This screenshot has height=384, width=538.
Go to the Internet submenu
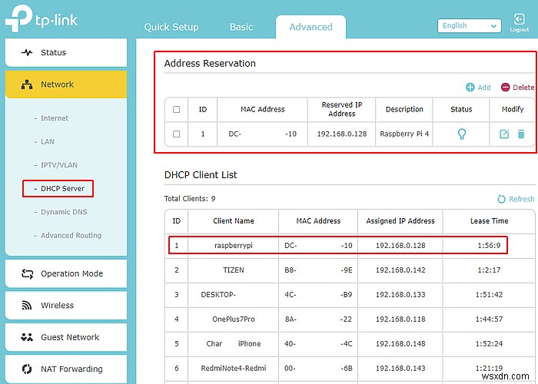coord(55,118)
